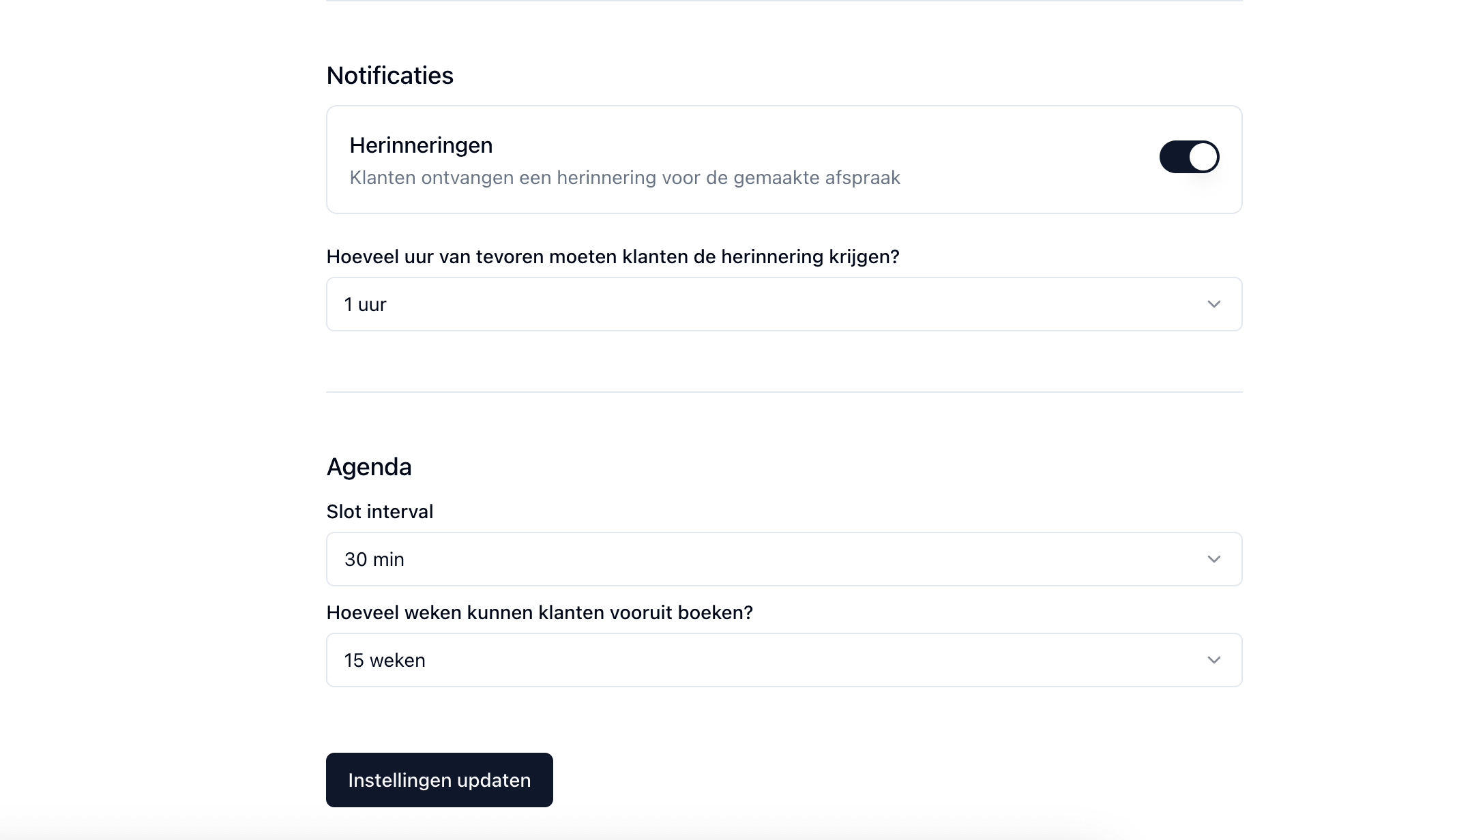Screen dimensions: 1457x840
Task: Click the chevron on the '1 uur' dropdown
Action: [1213, 304]
